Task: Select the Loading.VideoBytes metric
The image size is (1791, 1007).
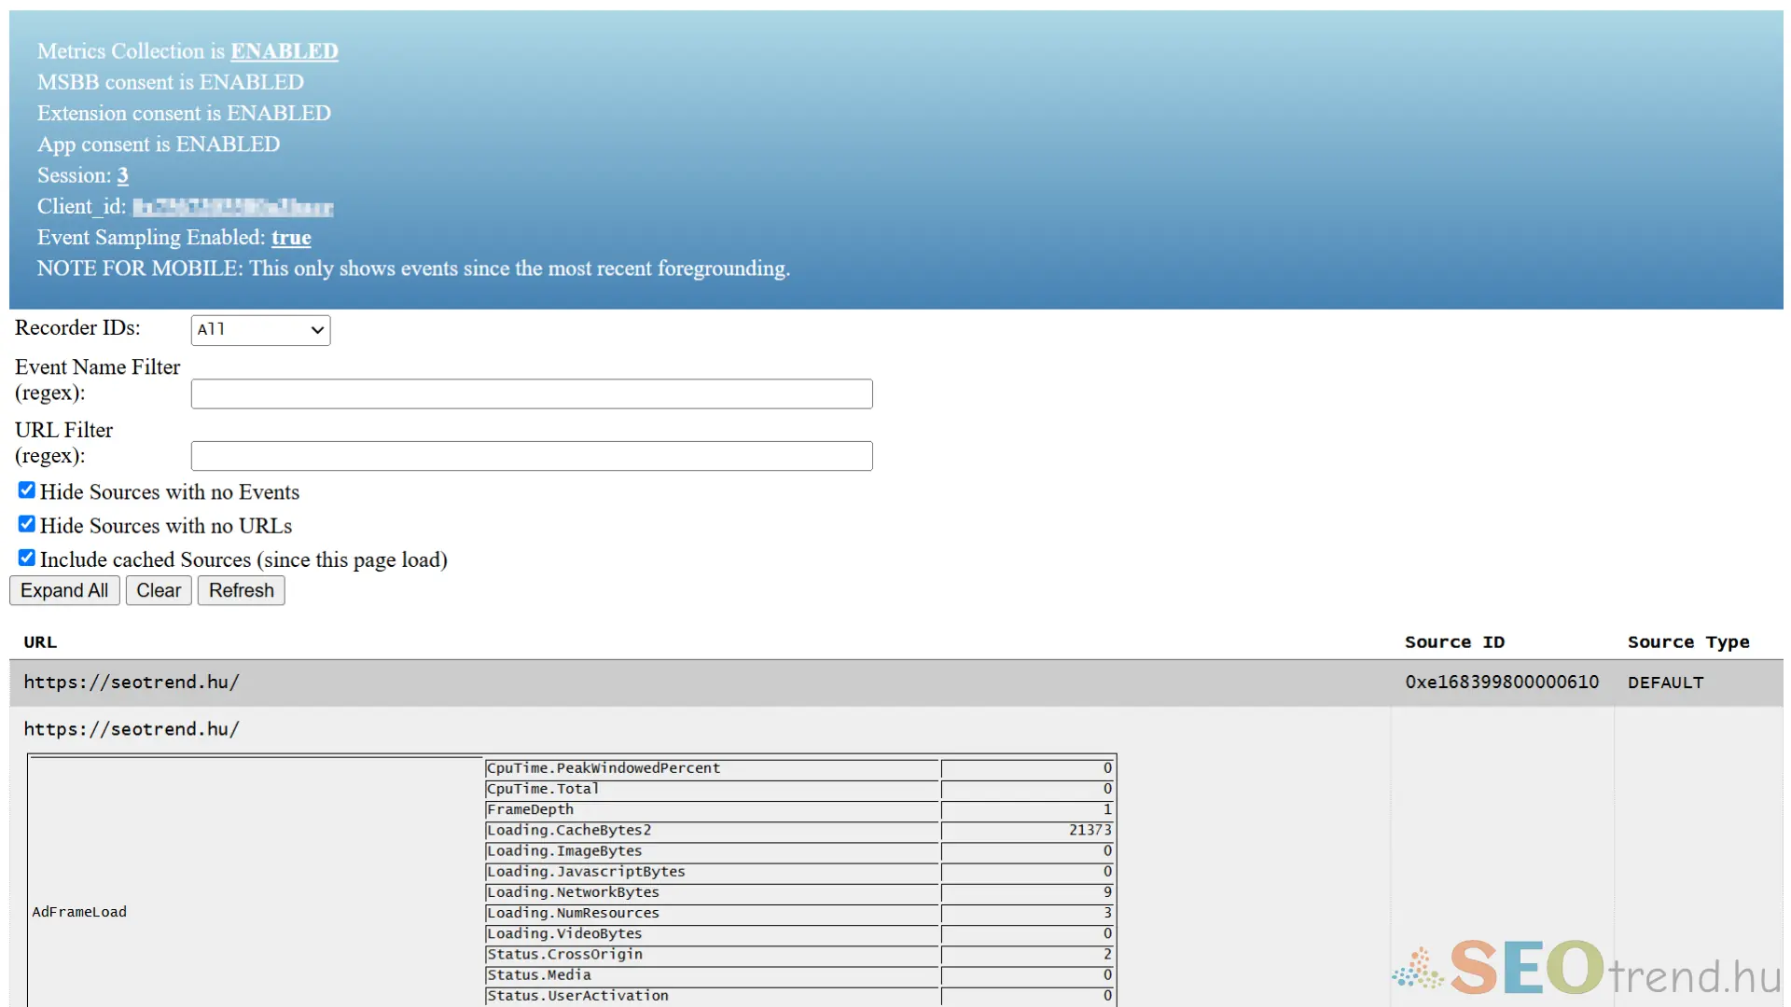Action: (564, 933)
